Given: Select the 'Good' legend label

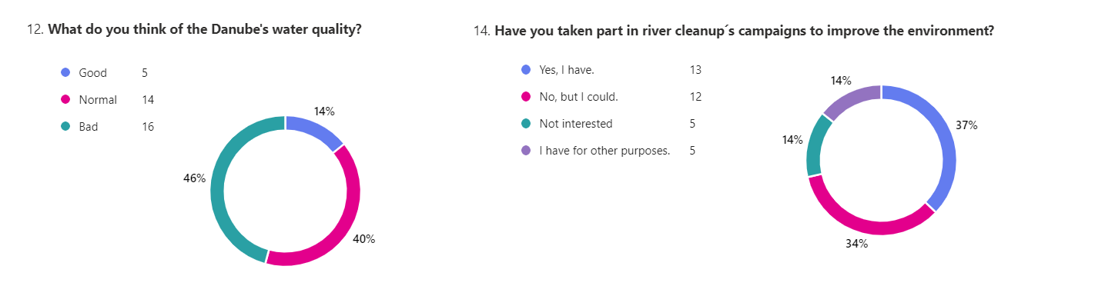Looking at the screenshot, I should click(93, 73).
